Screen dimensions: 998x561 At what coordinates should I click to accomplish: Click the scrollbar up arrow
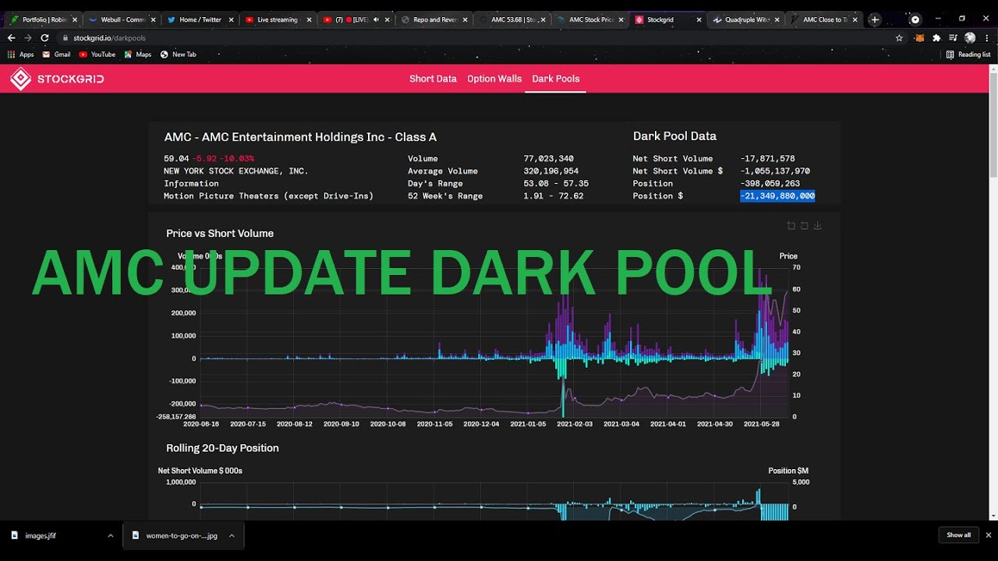(x=993, y=69)
